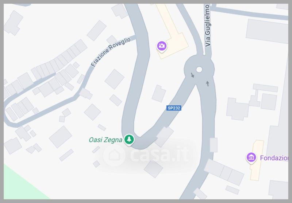Screen dimensions: 292x203
Task: Click the house icon in casa.it watermark
Action: click(114, 155)
